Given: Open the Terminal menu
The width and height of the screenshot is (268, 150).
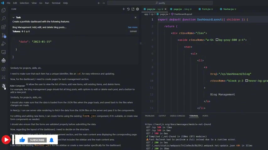Looking at the screenshot, I should (x=56, y=3).
